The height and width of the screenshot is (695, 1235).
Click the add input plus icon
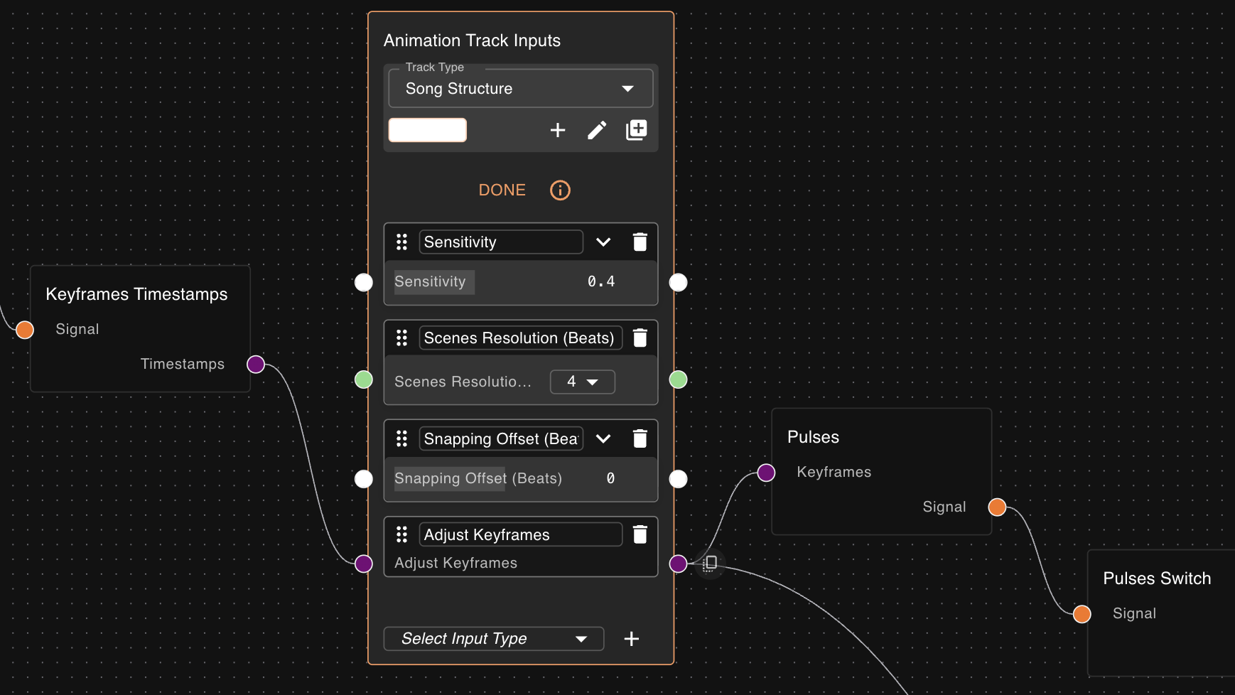[x=632, y=639]
